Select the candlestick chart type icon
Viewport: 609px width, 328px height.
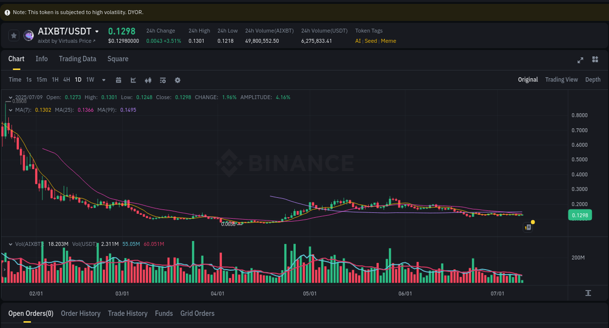148,80
